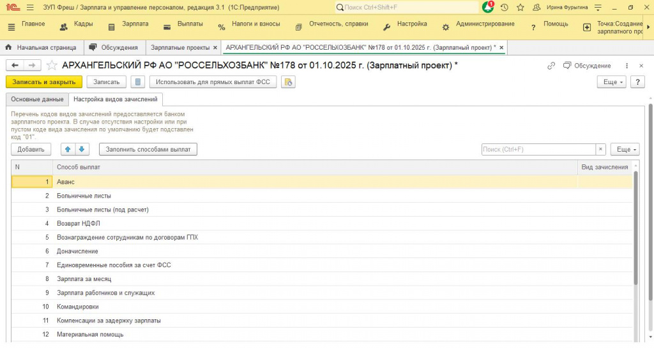Open favorites star in title bar
654x348 pixels.
[520, 7]
